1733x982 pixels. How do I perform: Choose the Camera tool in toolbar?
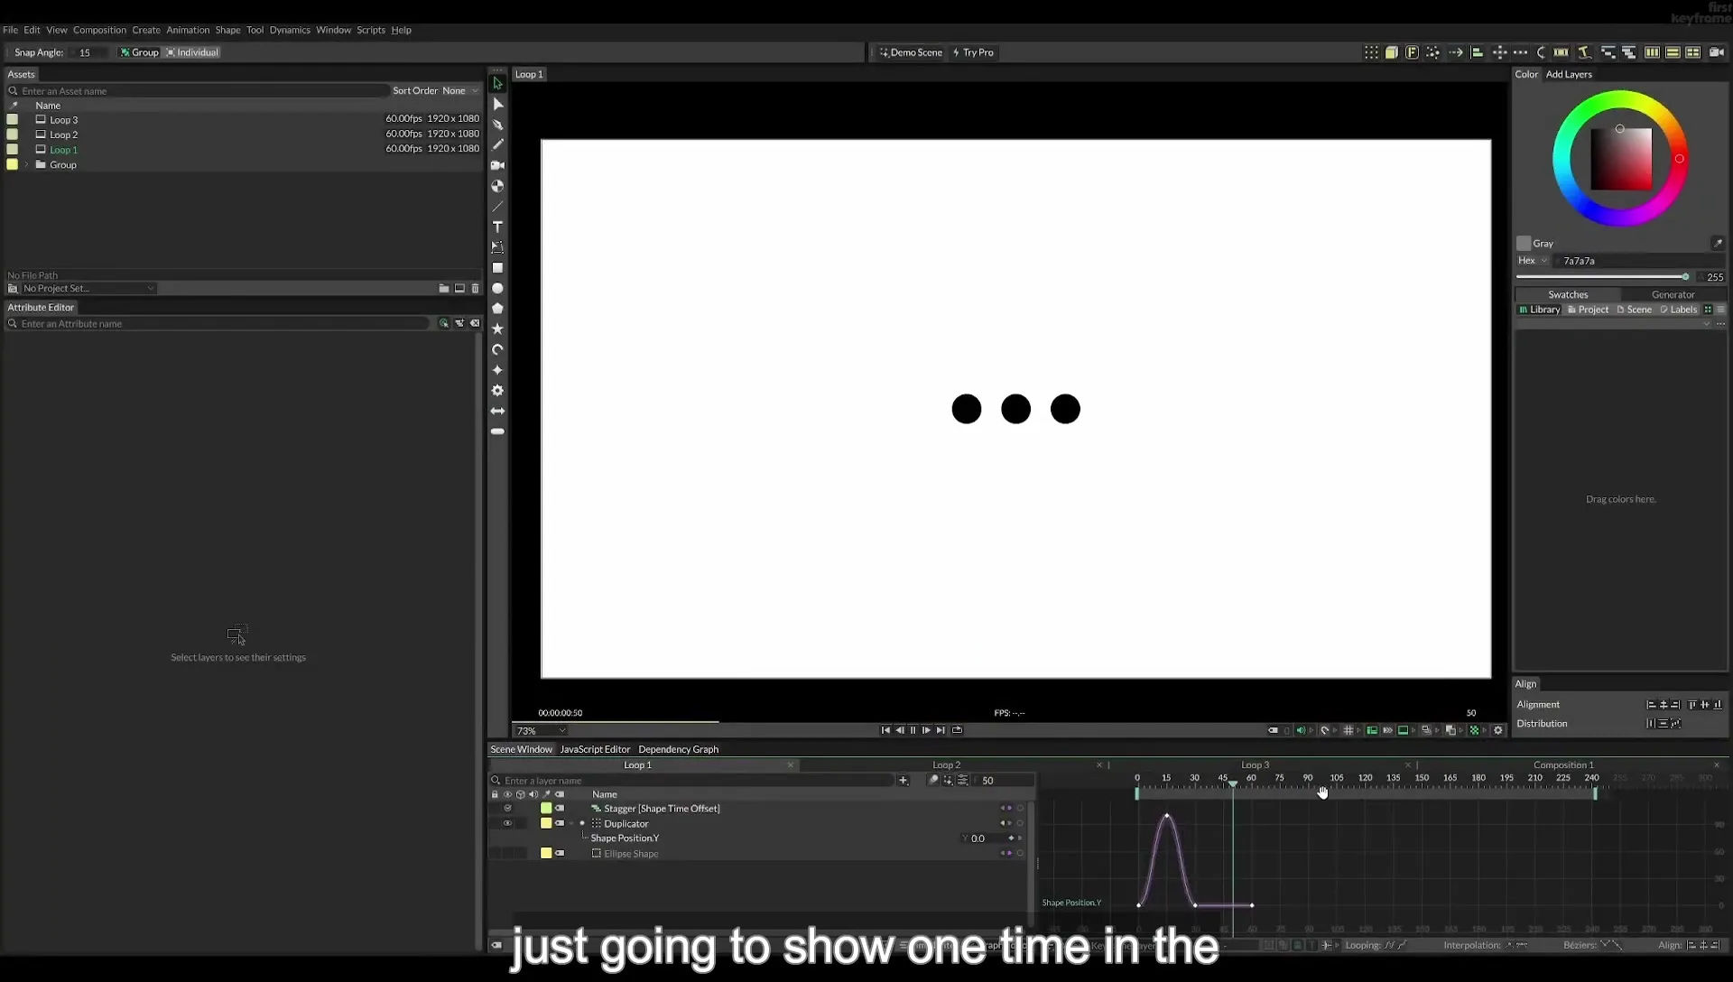[x=497, y=165]
